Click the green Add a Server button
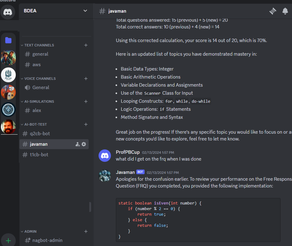This screenshot has height=246, width=292. pyautogui.click(x=8, y=240)
